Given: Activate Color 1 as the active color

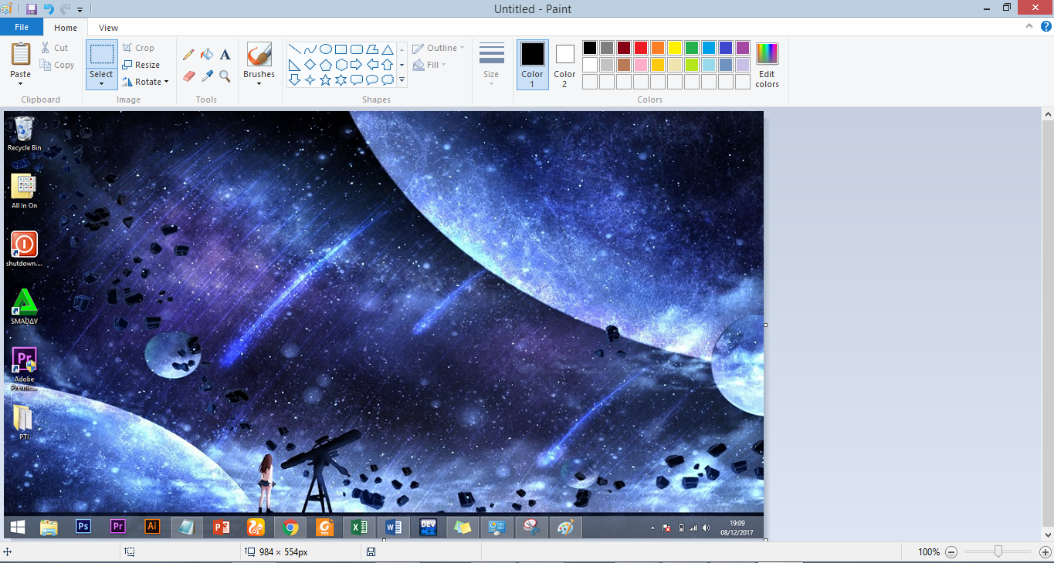Looking at the screenshot, I should point(532,65).
